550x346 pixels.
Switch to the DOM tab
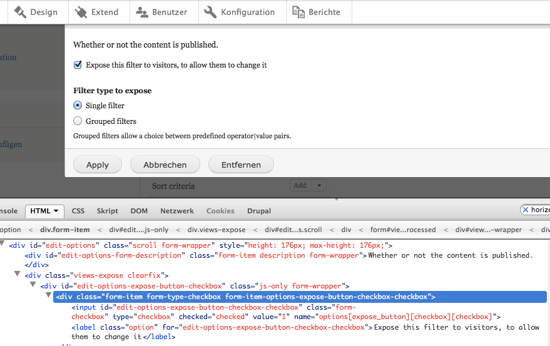(139, 211)
